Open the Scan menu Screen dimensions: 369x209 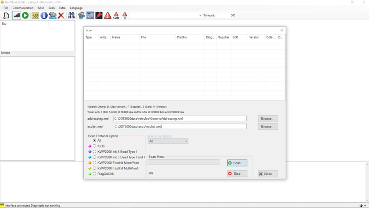tap(52, 8)
